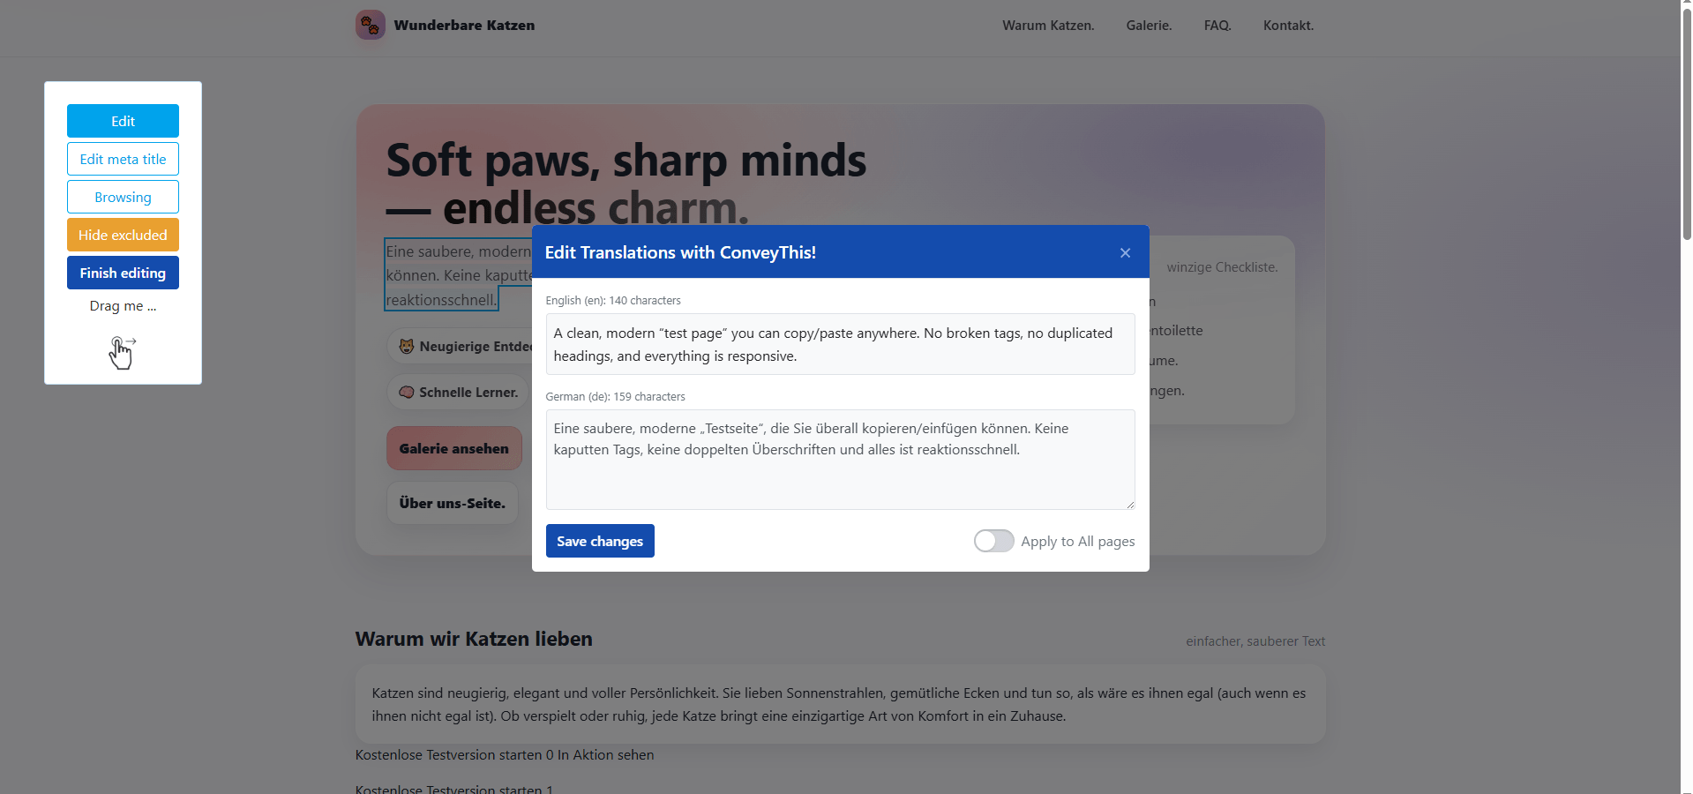Click the 'winzige Checkliste.' text

coord(1222,267)
